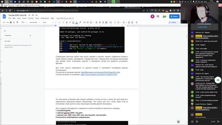Open the Edit menu
The height and width of the screenshot is (125, 222).
point(14,18)
